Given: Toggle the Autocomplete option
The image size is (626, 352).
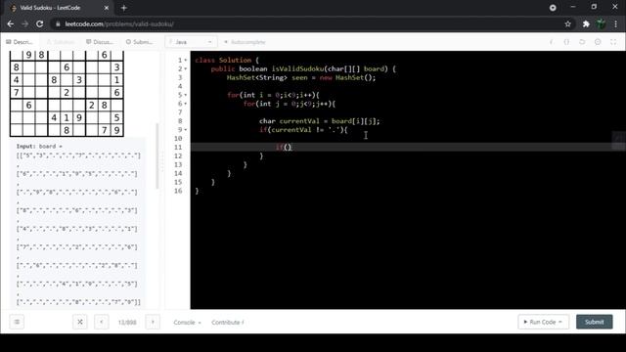Looking at the screenshot, I should pos(245,42).
